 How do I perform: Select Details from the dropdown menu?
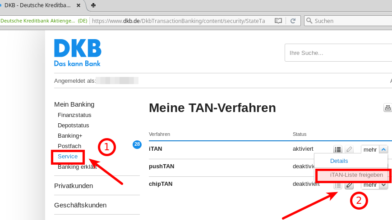(339, 161)
